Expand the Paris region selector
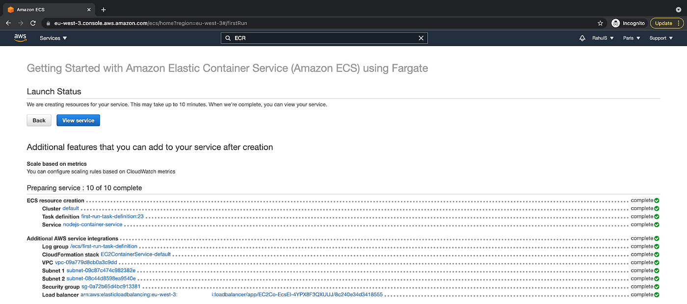Viewport: 687px width, 304px height. (x=632, y=38)
